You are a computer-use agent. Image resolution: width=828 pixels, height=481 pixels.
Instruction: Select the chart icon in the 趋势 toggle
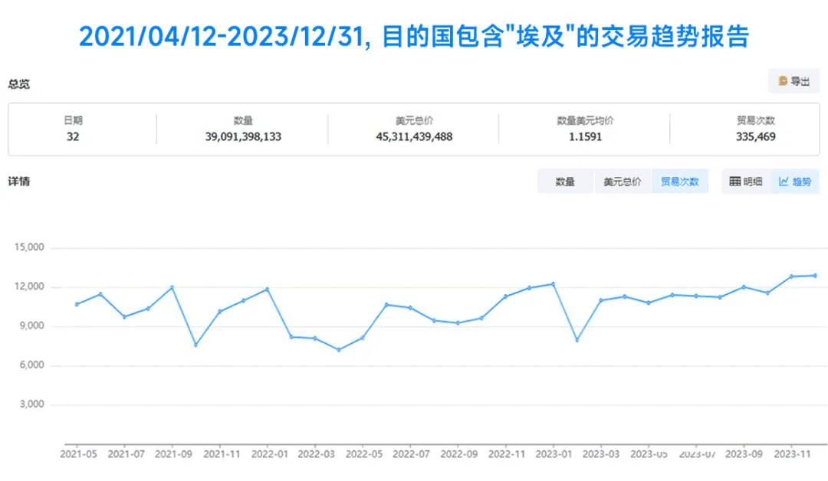pyautogui.click(x=784, y=182)
